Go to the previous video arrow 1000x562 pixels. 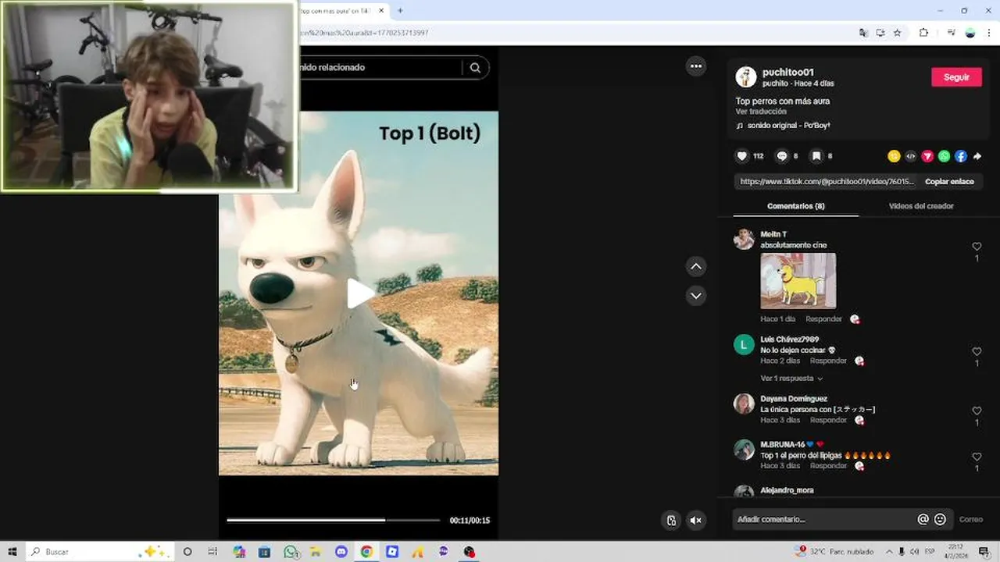pyautogui.click(x=696, y=267)
